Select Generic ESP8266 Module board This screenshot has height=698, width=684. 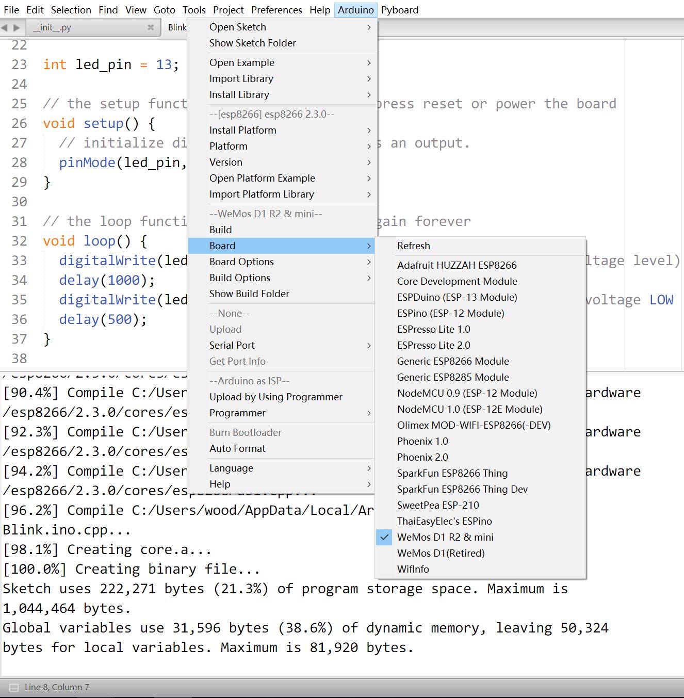click(480, 361)
